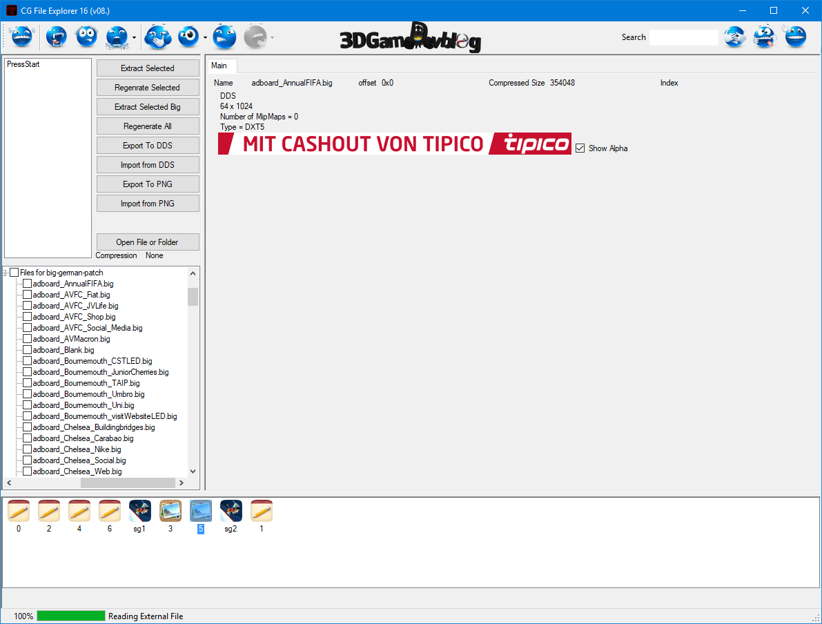Open dropdown arrow beside one-eyed smiley
This screenshot has height=624, width=822.
pos(205,38)
